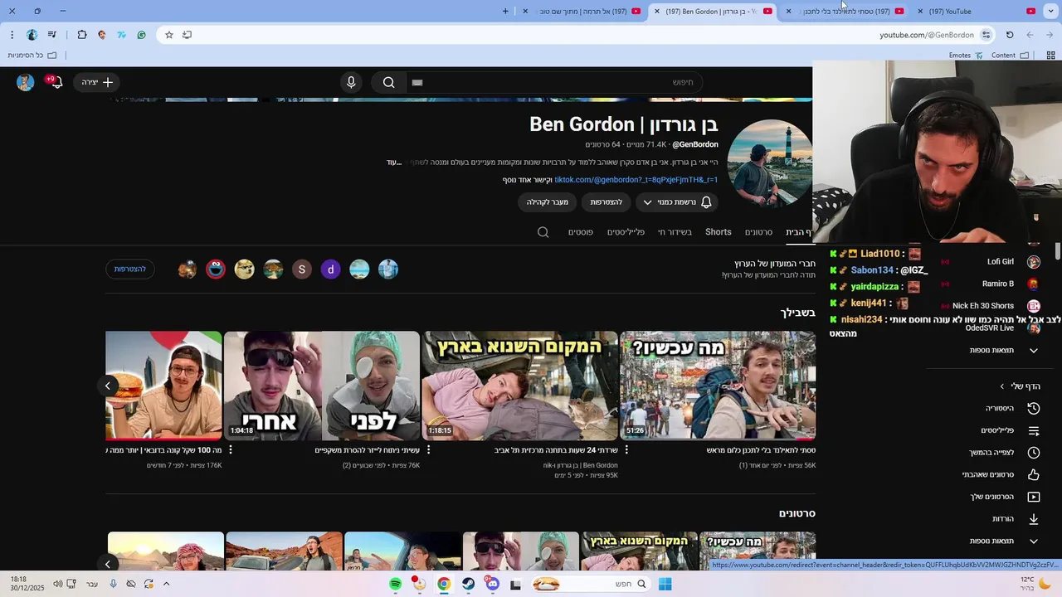Open the install app icon in address bar
The height and width of the screenshot is (597, 1062).
(187, 35)
